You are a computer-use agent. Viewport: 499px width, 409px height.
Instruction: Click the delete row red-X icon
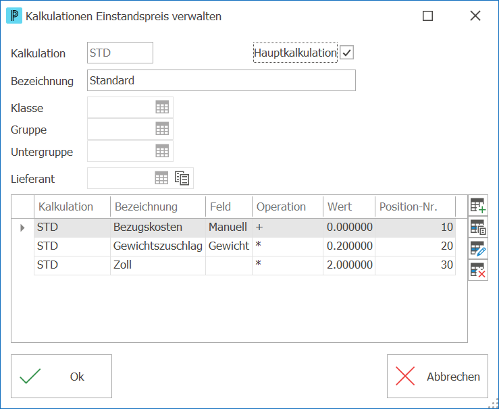tap(478, 270)
